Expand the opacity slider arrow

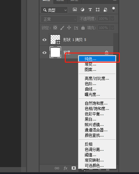(x=112, y=19)
